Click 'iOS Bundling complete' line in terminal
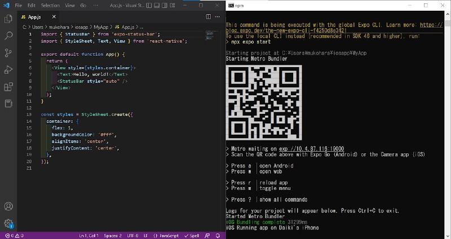 [255, 222]
